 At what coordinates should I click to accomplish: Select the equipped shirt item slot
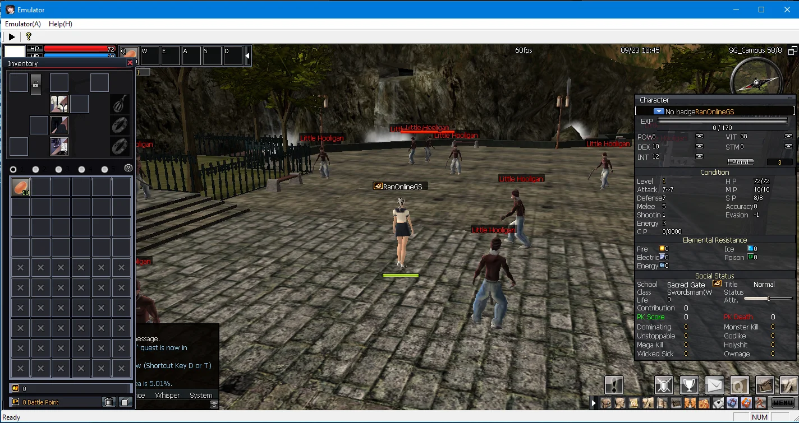coord(59,104)
